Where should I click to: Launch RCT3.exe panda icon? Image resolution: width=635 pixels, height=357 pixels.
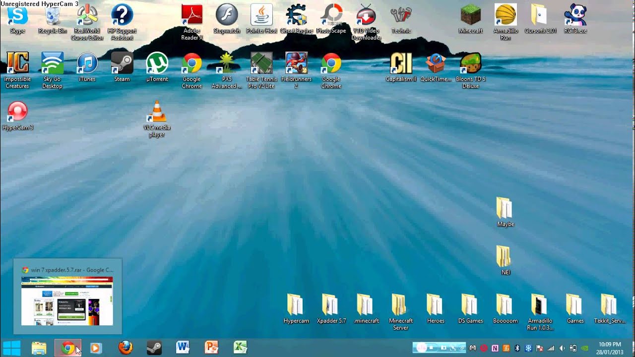pyautogui.click(x=575, y=19)
